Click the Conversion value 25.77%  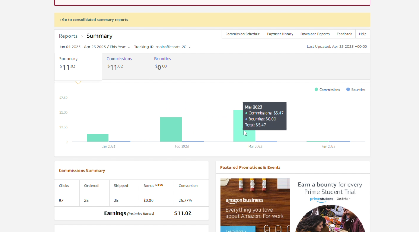point(185,200)
